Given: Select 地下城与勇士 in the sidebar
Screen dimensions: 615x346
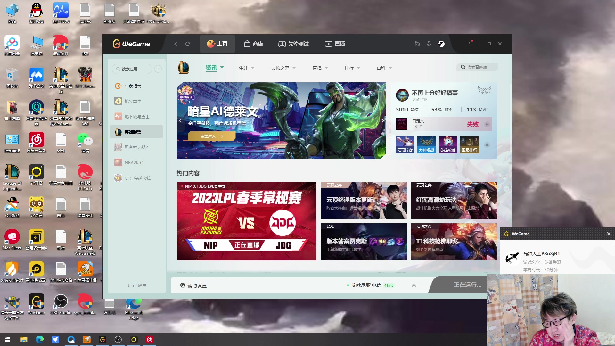Looking at the screenshot, I should pos(136,117).
